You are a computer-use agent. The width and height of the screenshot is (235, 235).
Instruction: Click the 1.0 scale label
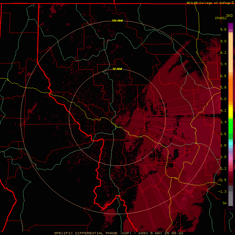pos(223,157)
